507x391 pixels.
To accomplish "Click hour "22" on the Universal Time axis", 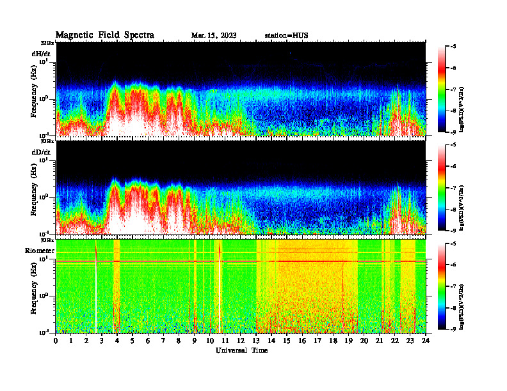I will (394, 341).
